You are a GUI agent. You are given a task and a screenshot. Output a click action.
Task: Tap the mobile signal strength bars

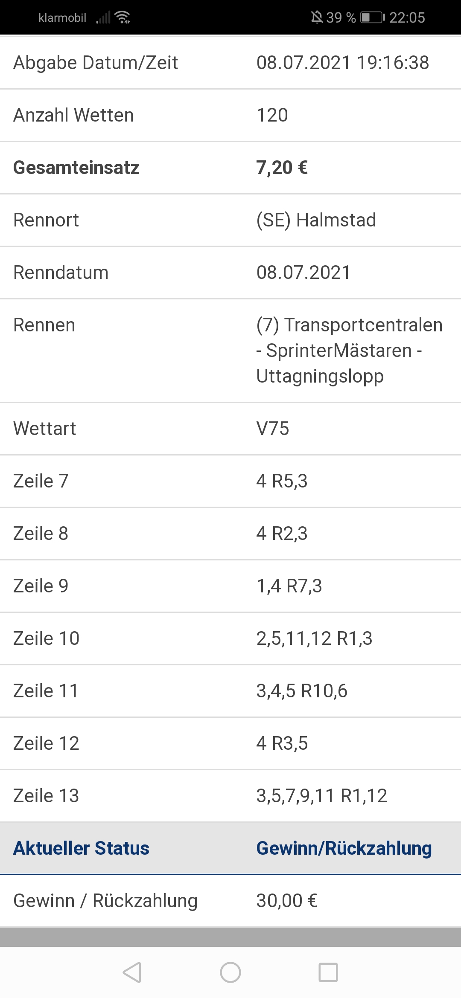pyautogui.click(x=103, y=18)
